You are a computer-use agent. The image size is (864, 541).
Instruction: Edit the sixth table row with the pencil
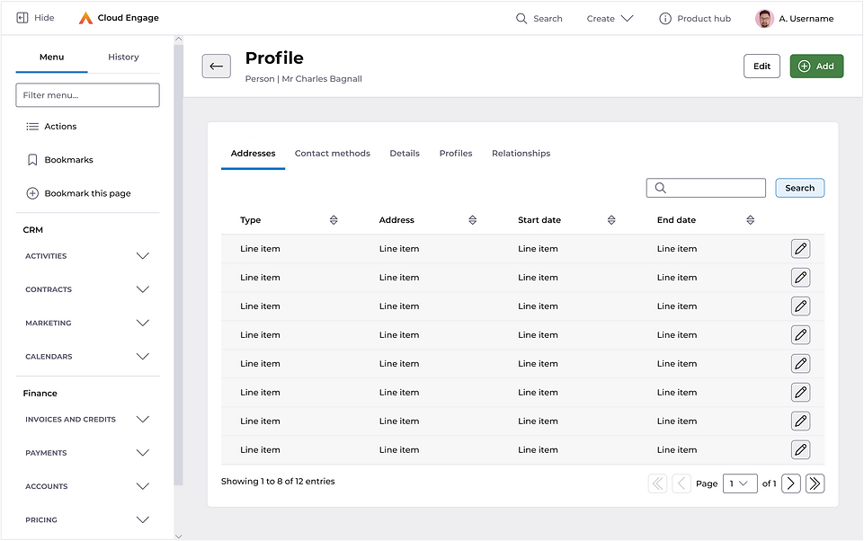click(801, 392)
